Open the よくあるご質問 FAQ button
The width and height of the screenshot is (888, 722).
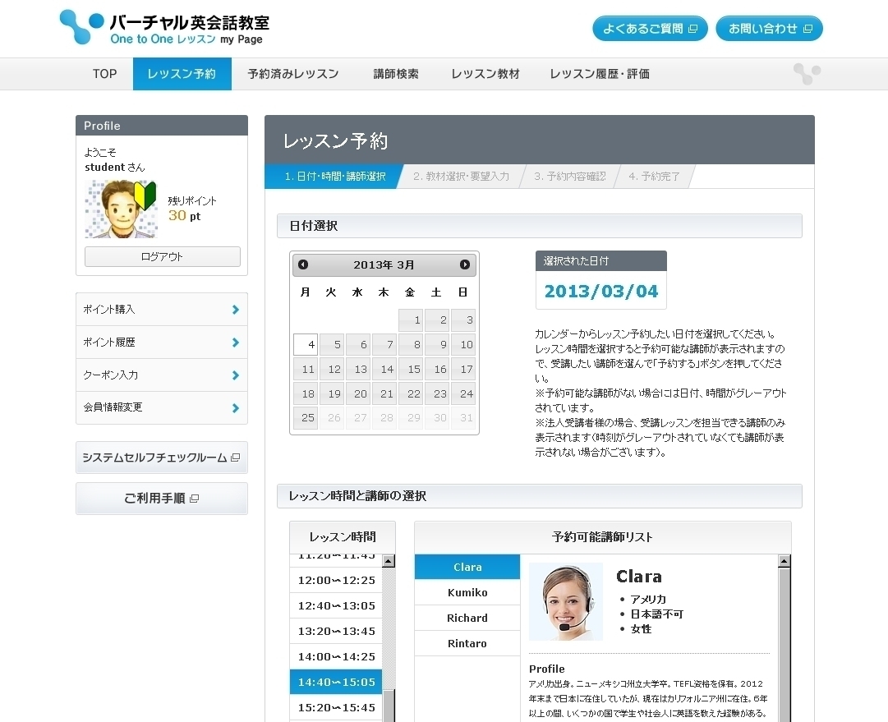(650, 28)
